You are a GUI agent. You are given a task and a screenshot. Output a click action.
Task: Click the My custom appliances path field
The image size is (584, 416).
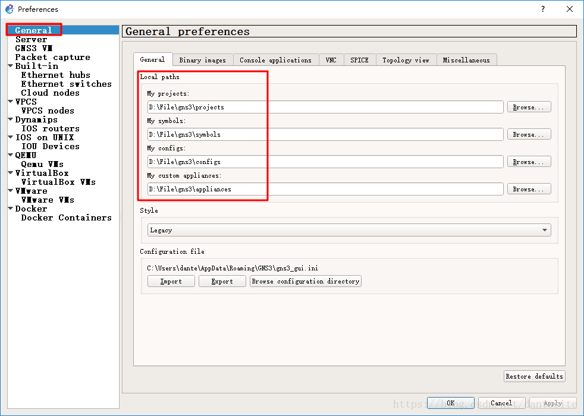325,189
